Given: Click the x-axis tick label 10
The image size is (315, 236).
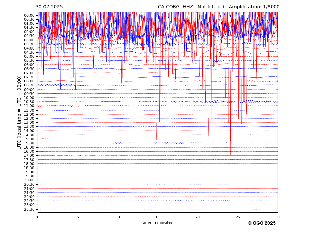Looking at the screenshot, I should (x=118, y=217).
